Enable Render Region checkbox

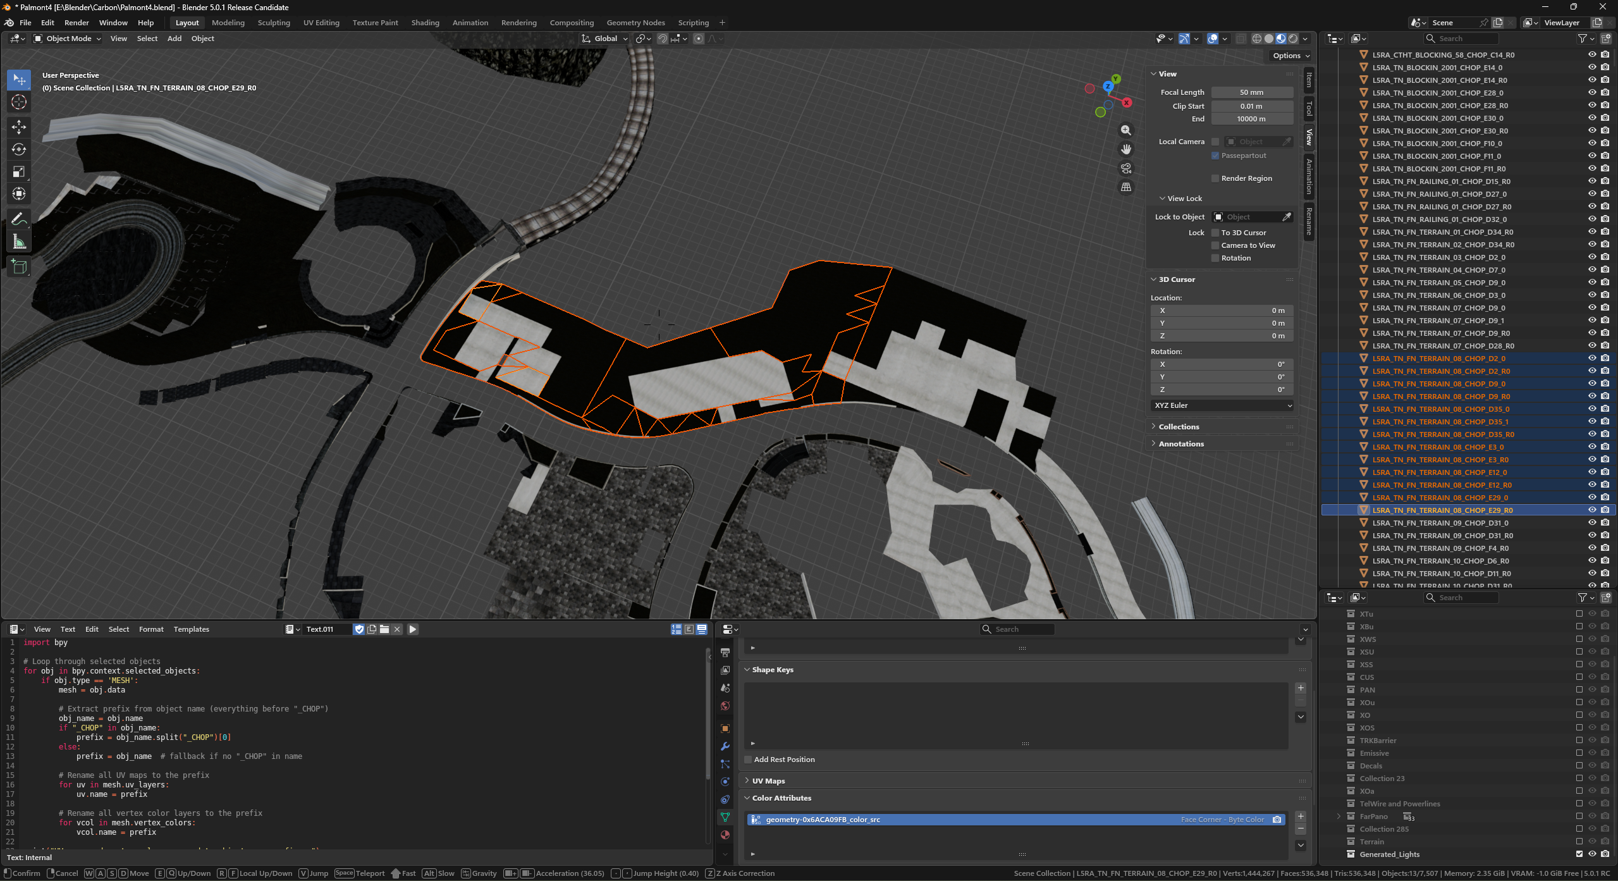click(1215, 178)
